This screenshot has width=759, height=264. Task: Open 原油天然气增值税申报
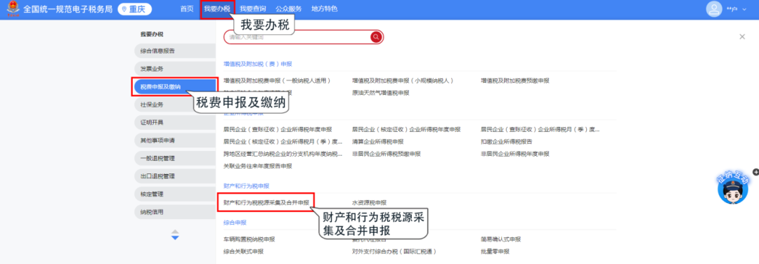point(380,93)
